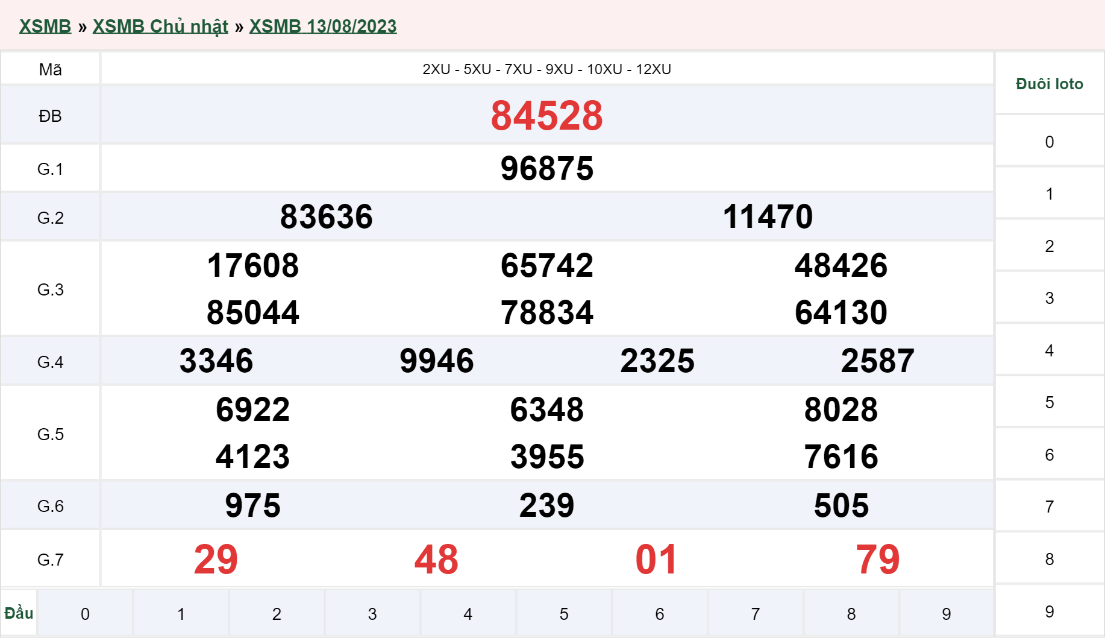The height and width of the screenshot is (638, 1105).
Task: Open the XSMB breadcrumb link
Action: 45,26
